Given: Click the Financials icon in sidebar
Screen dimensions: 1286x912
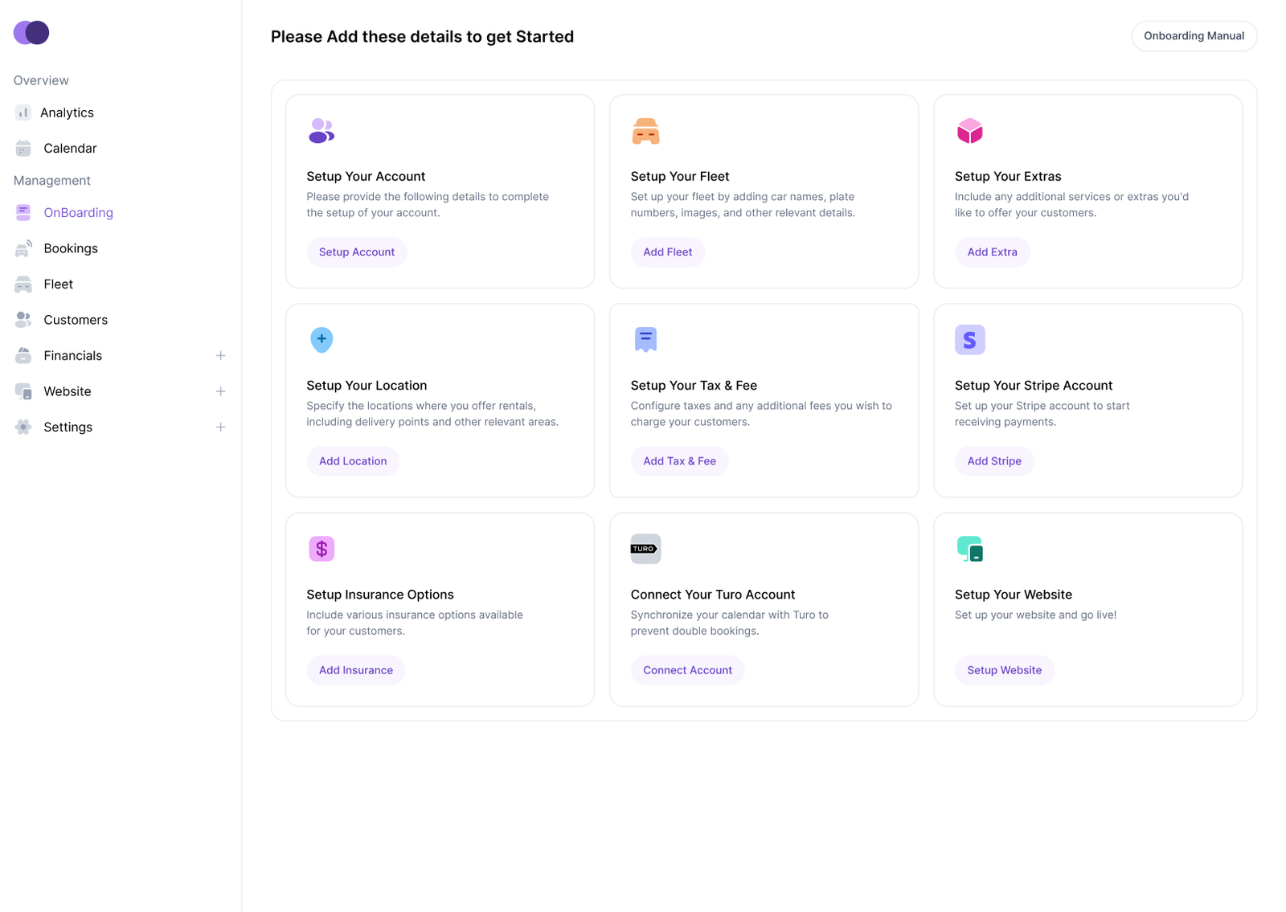Looking at the screenshot, I should click(x=23, y=355).
